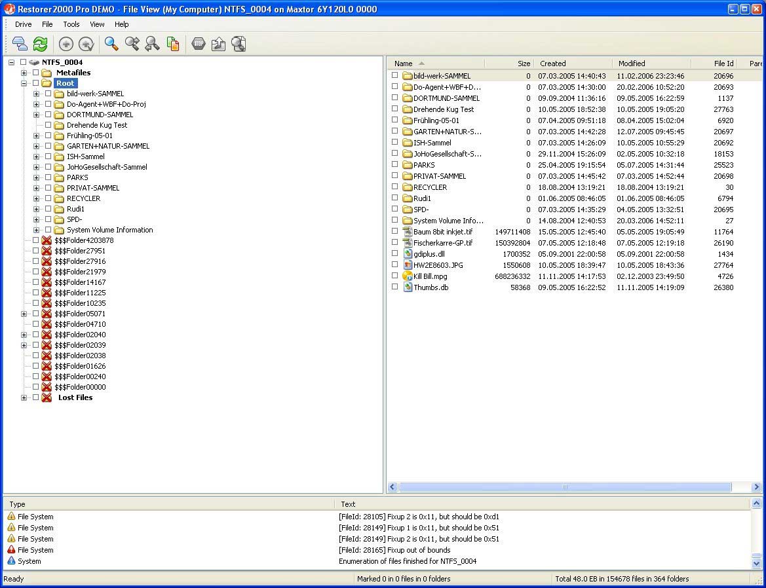Sort by the Modified column header
Image resolution: width=766 pixels, height=588 pixels.
[x=651, y=64]
